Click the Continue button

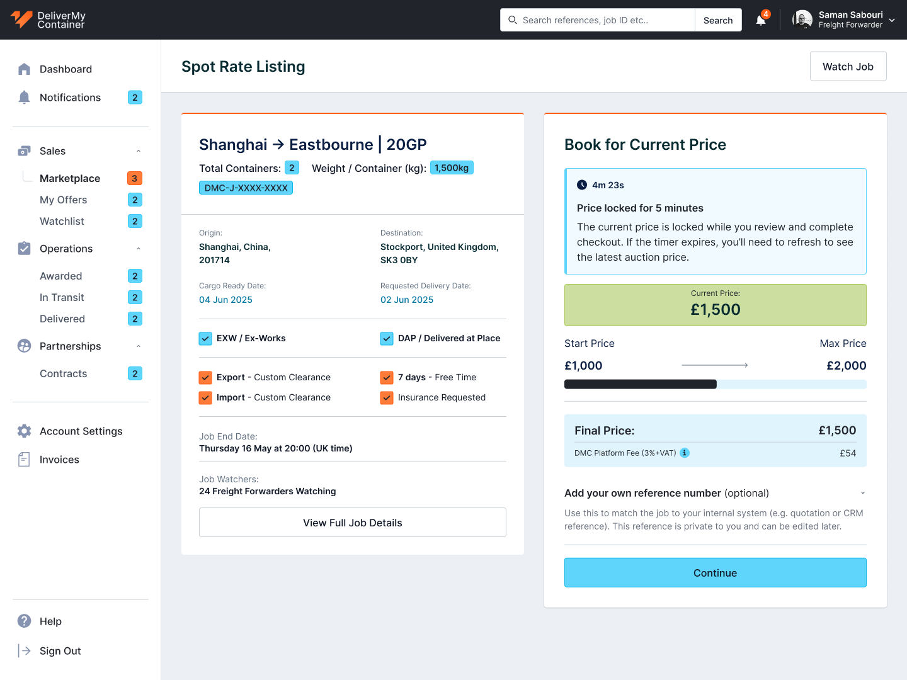[x=716, y=573]
